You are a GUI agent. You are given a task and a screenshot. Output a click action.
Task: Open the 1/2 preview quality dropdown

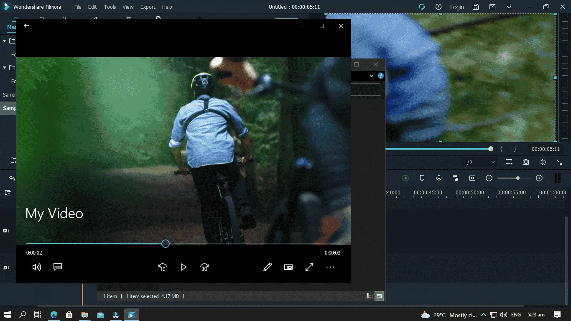(x=479, y=162)
